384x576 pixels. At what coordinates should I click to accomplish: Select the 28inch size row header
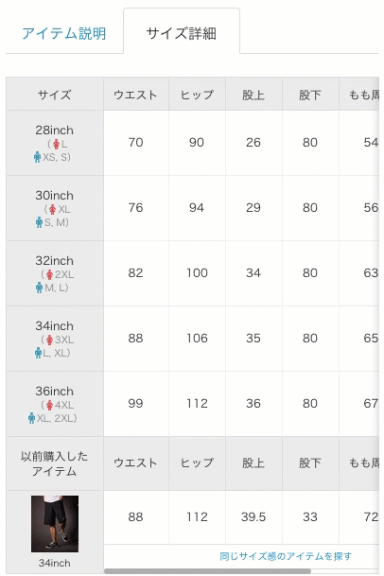pos(55,143)
